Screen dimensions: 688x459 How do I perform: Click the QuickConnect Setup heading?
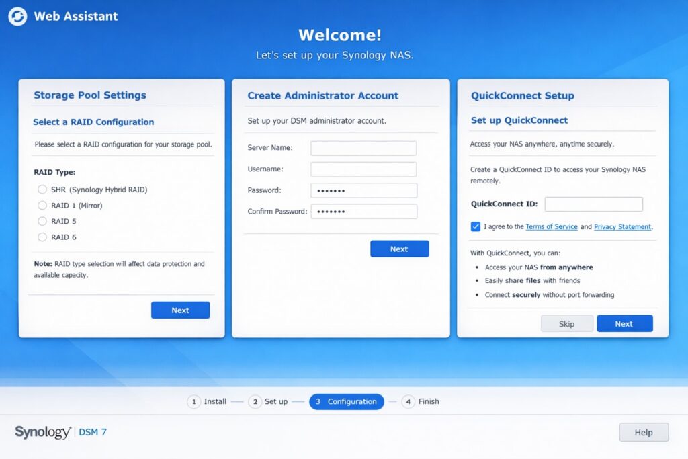(522, 95)
